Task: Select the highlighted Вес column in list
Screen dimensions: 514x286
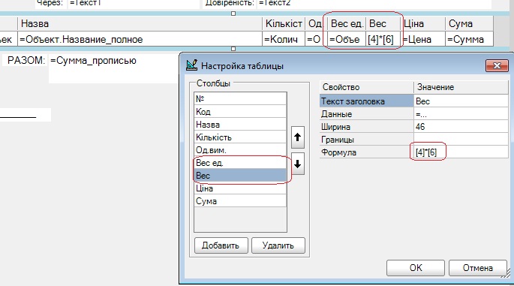Action: [240, 176]
